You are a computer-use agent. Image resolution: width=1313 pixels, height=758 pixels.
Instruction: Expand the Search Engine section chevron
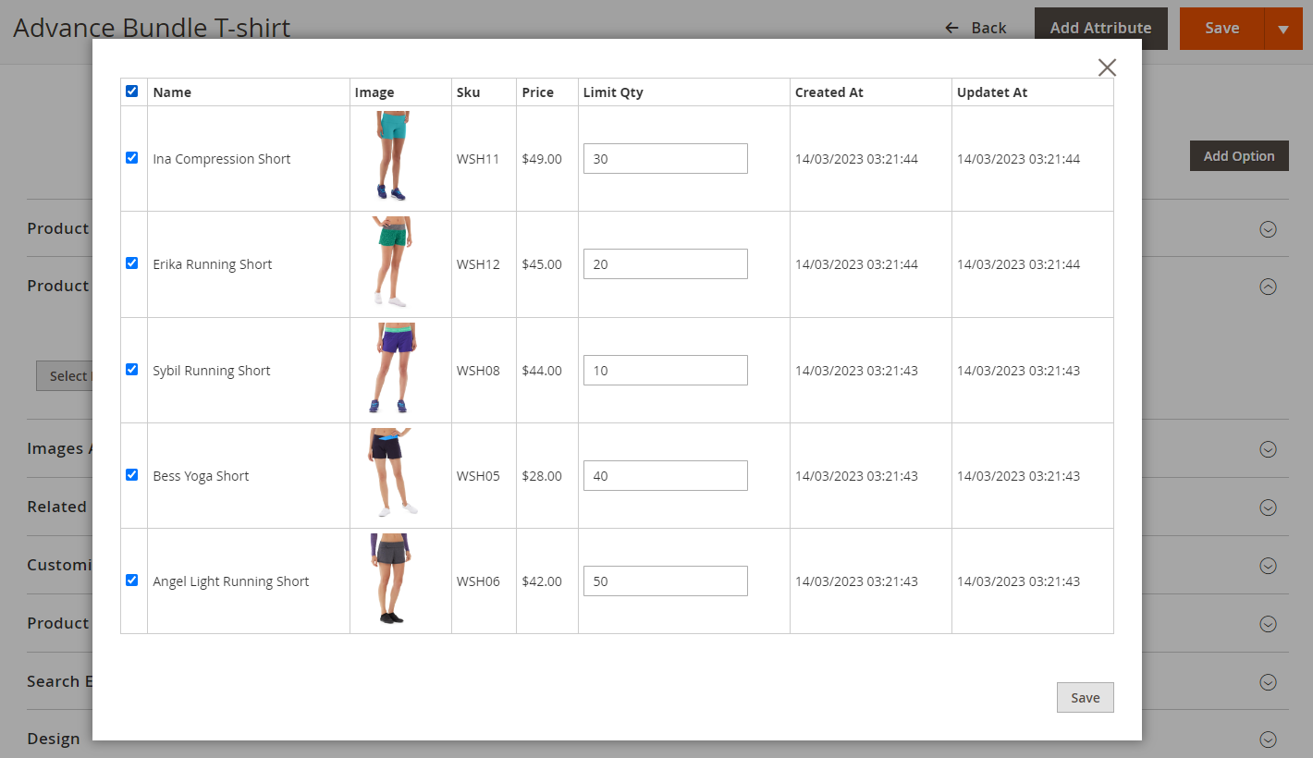(1268, 681)
